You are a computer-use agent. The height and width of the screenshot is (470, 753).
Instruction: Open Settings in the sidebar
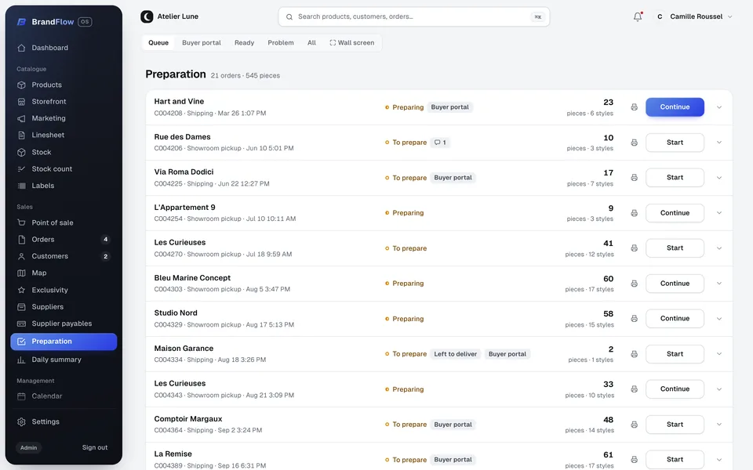pos(64,422)
